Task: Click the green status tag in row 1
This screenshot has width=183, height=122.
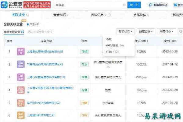Action: pyautogui.click(x=84, y=52)
